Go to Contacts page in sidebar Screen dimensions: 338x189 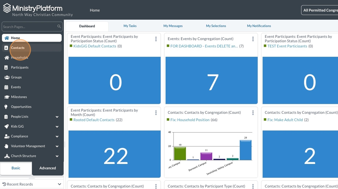pyautogui.click(x=32, y=48)
